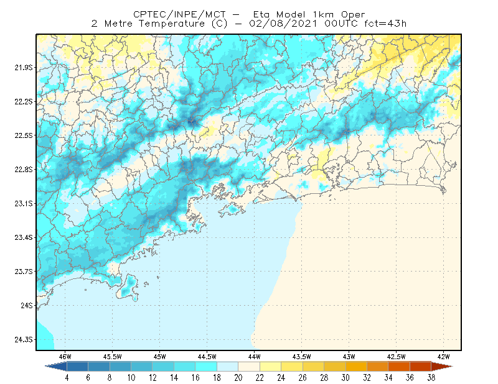Click the 18-20 pale blue legend swatch

[228, 367]
